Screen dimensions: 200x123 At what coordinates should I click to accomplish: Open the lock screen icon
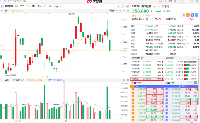pos(161,1)
